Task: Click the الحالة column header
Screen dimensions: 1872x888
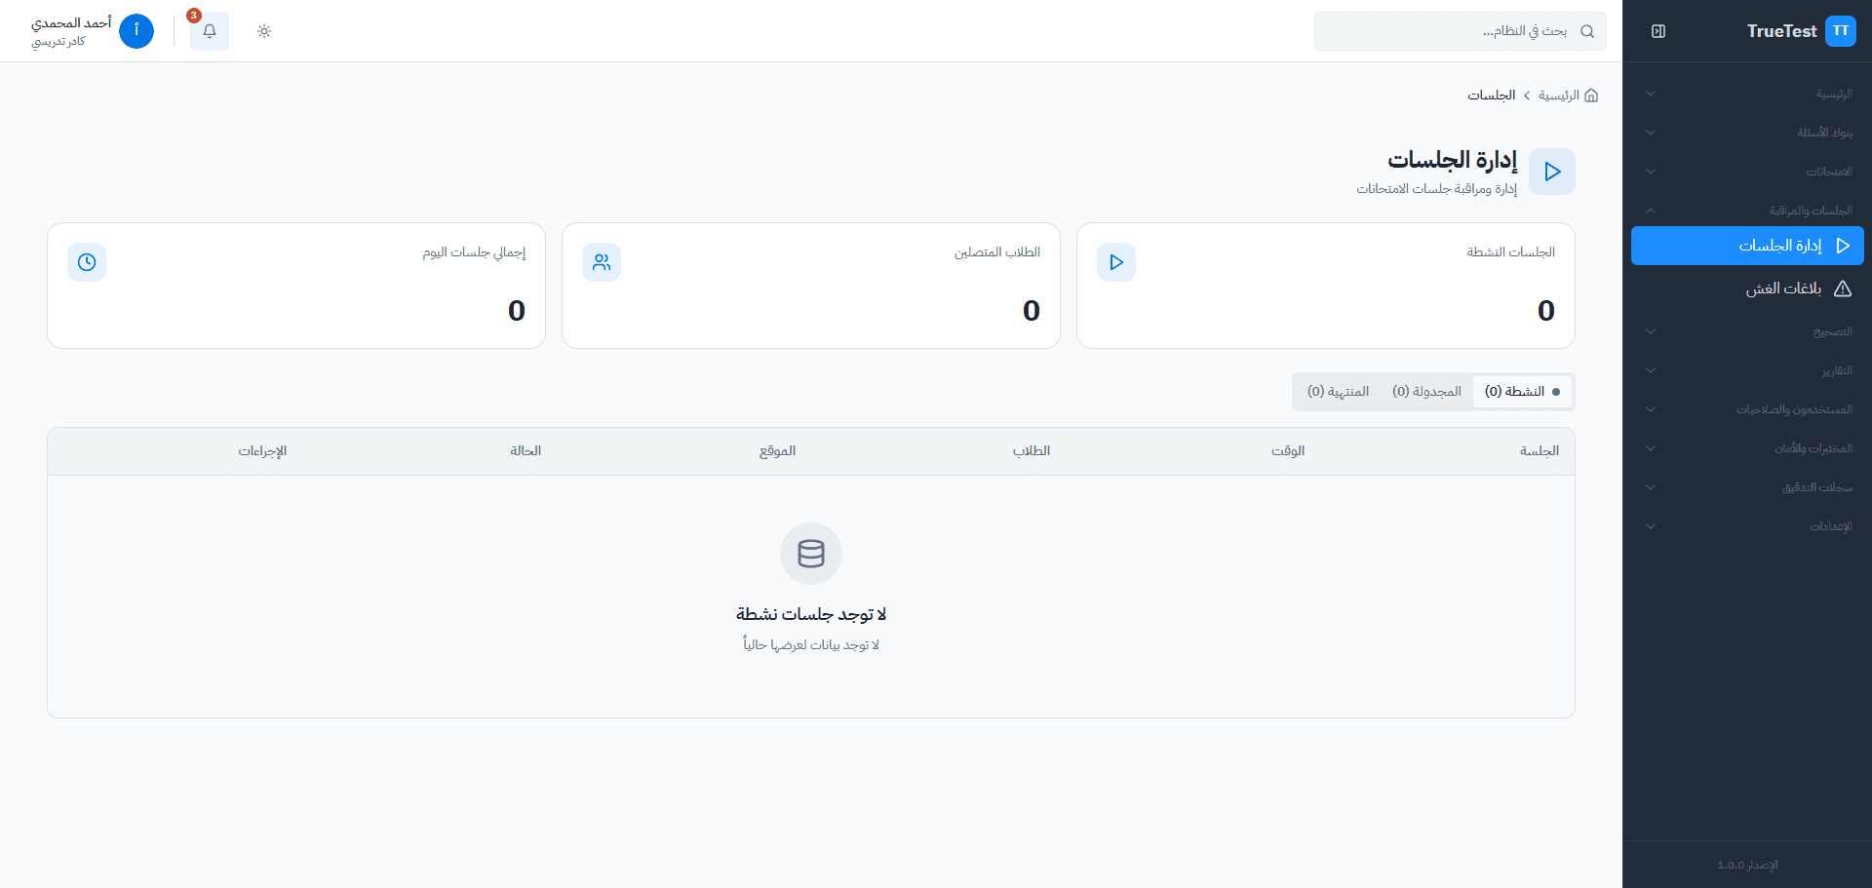Action: point(526,451)
